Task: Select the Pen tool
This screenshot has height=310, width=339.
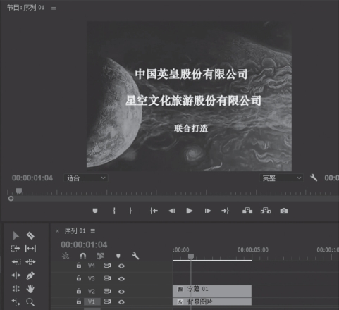Action: [x=30, y=275]
